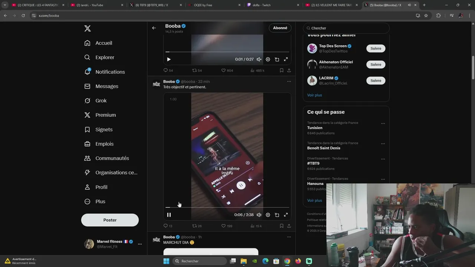Open settings gear on top video
This screenshot has width=475, height=267.
point(268,59)
